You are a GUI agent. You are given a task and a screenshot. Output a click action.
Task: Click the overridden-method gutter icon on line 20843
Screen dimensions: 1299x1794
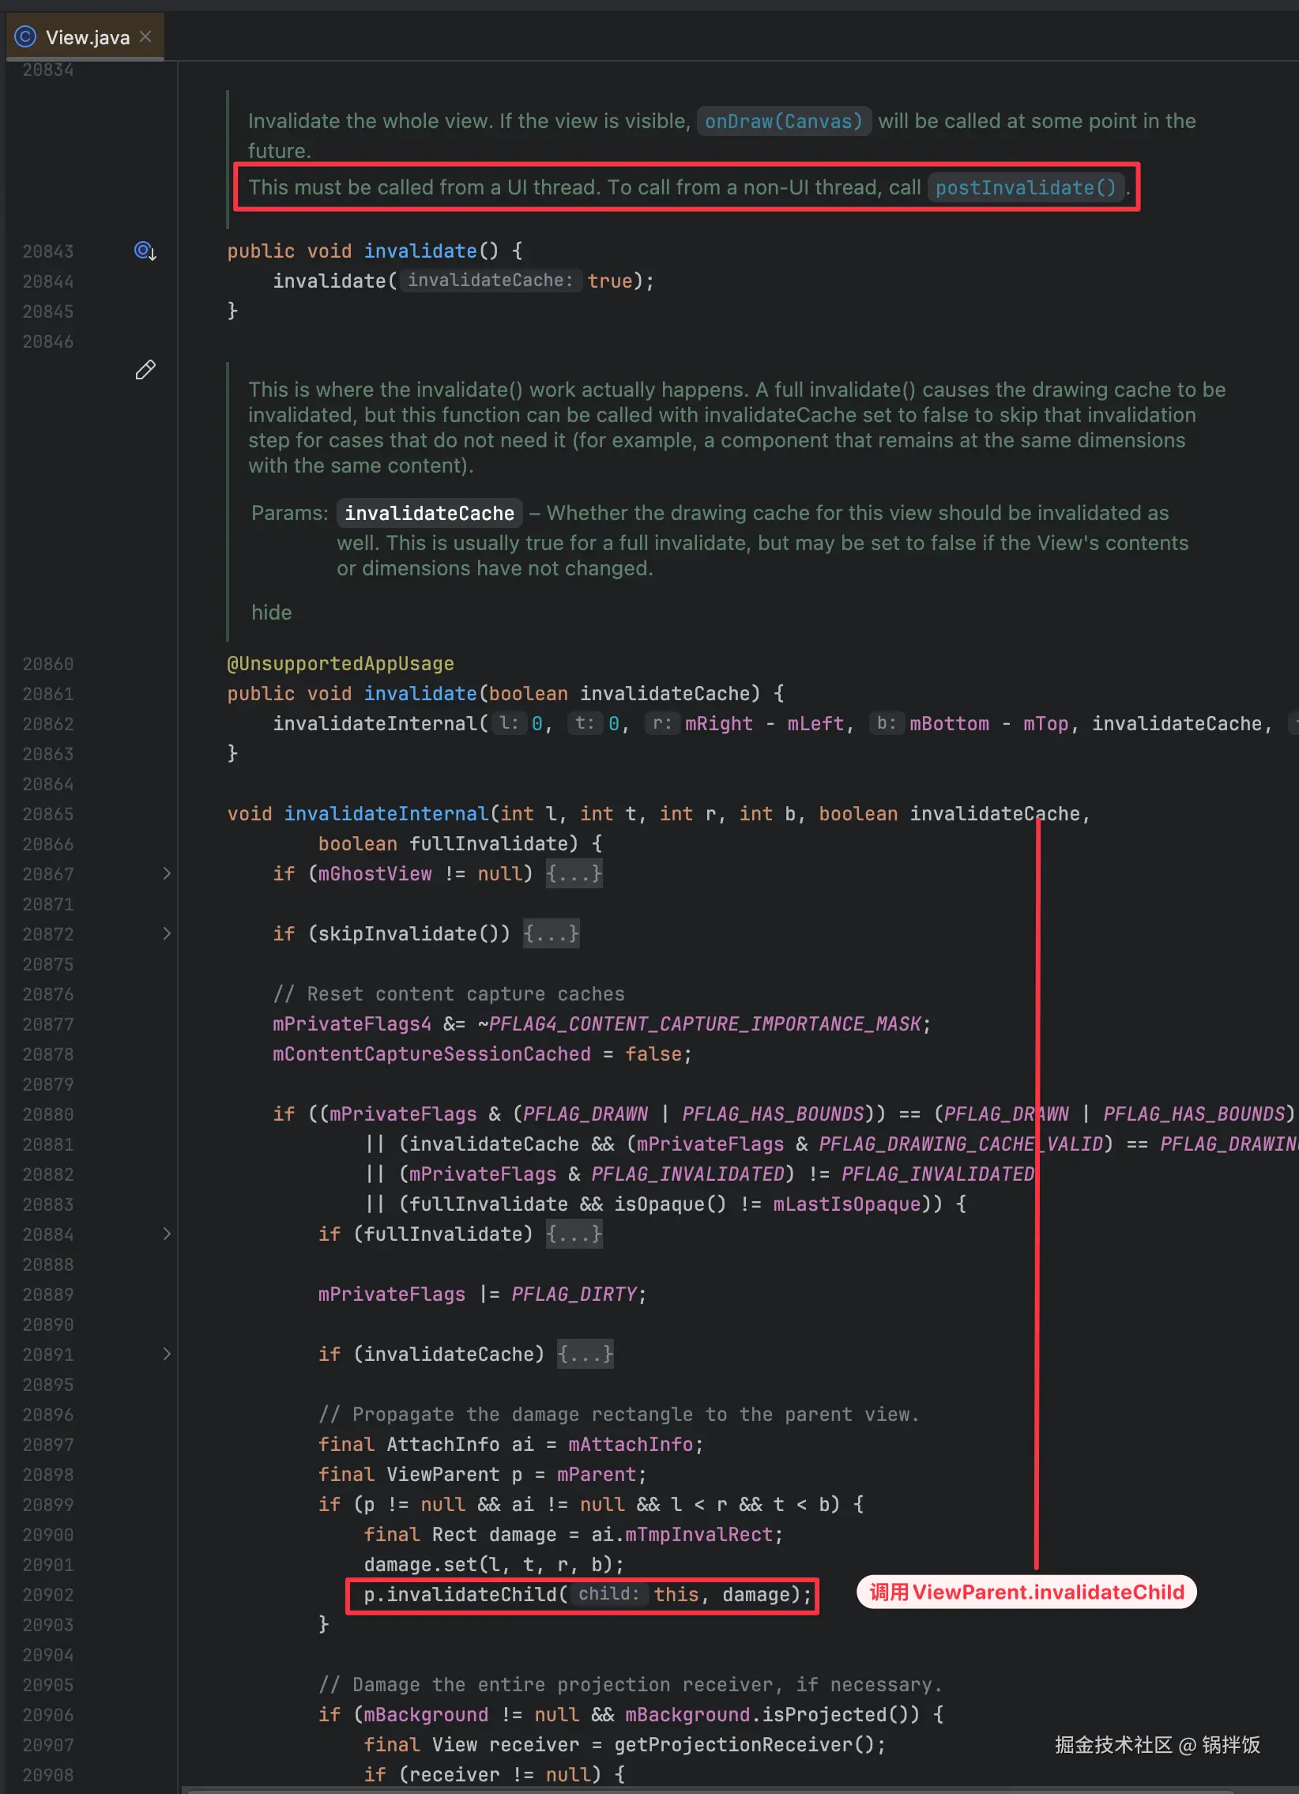(145, 251)
